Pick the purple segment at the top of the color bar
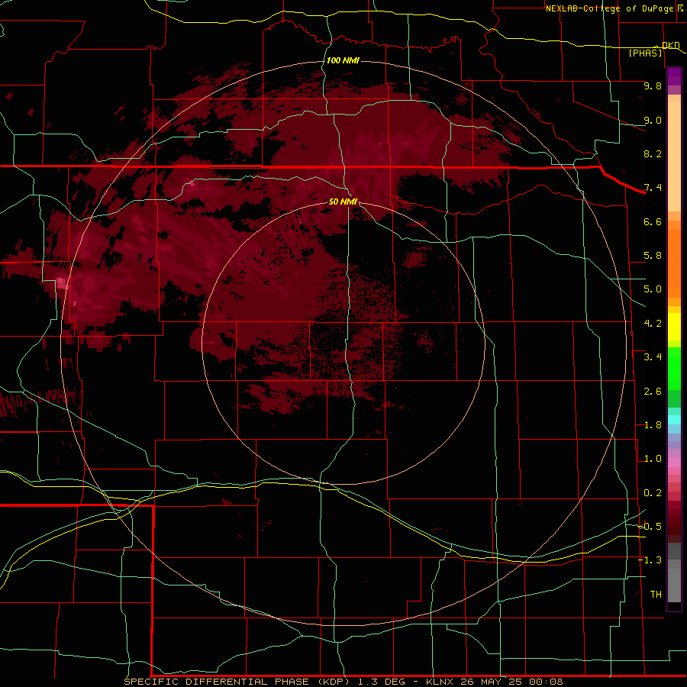 [674, 76]
